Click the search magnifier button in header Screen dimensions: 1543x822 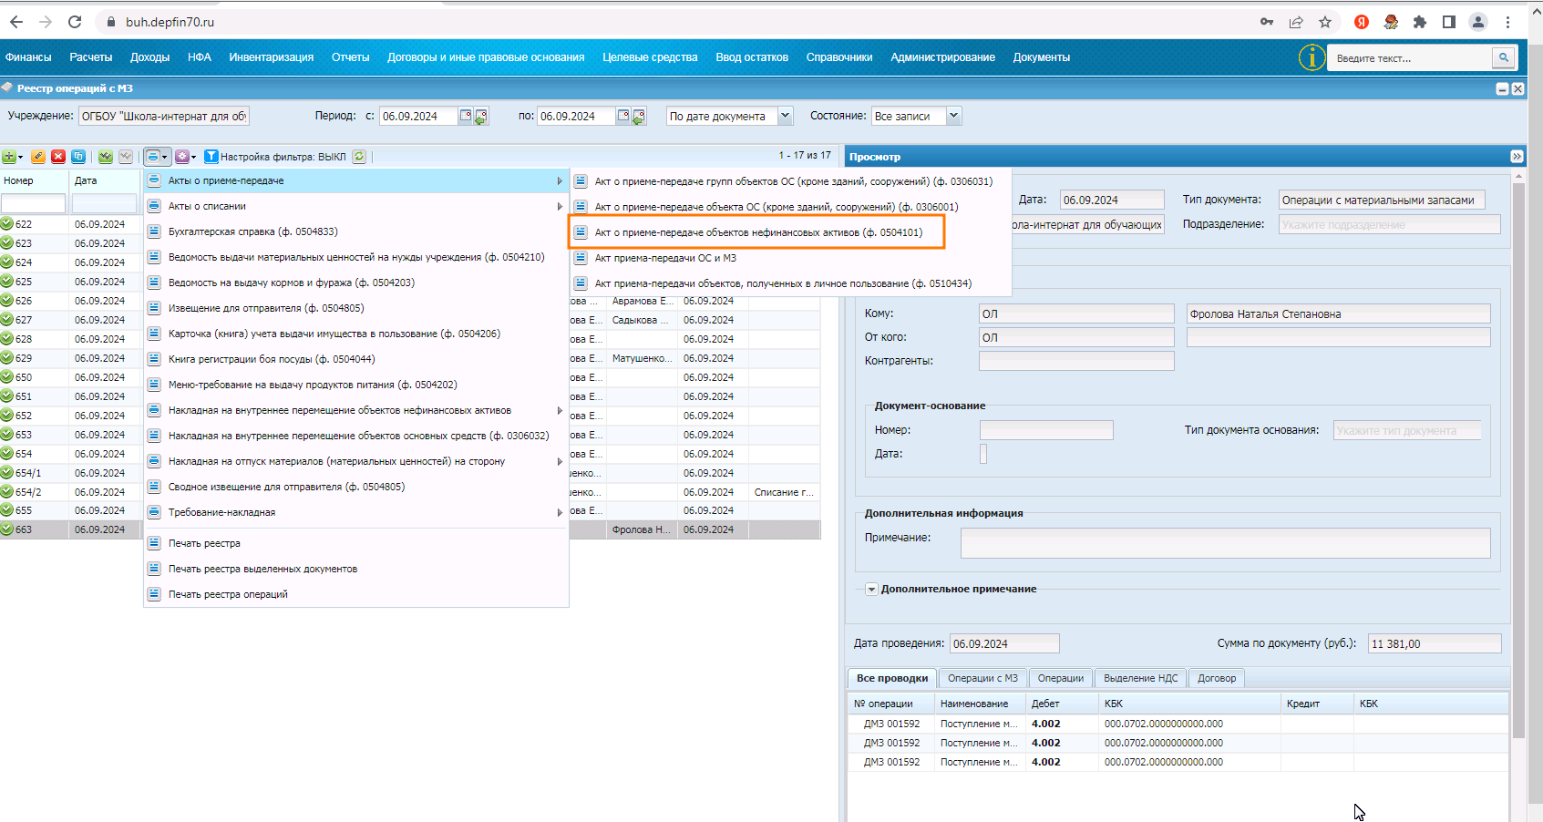click(x=1503, y=57)
